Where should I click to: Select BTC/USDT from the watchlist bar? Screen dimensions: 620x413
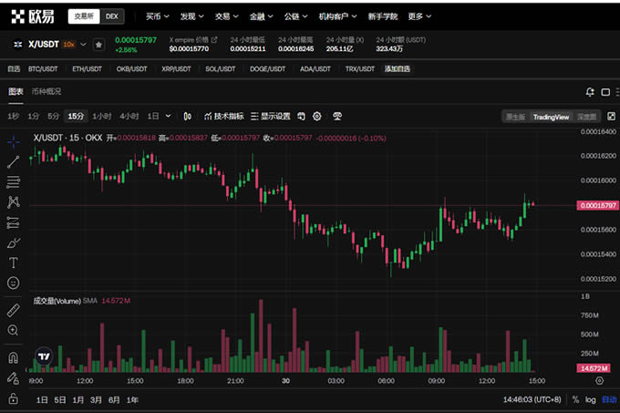[43, 68]
